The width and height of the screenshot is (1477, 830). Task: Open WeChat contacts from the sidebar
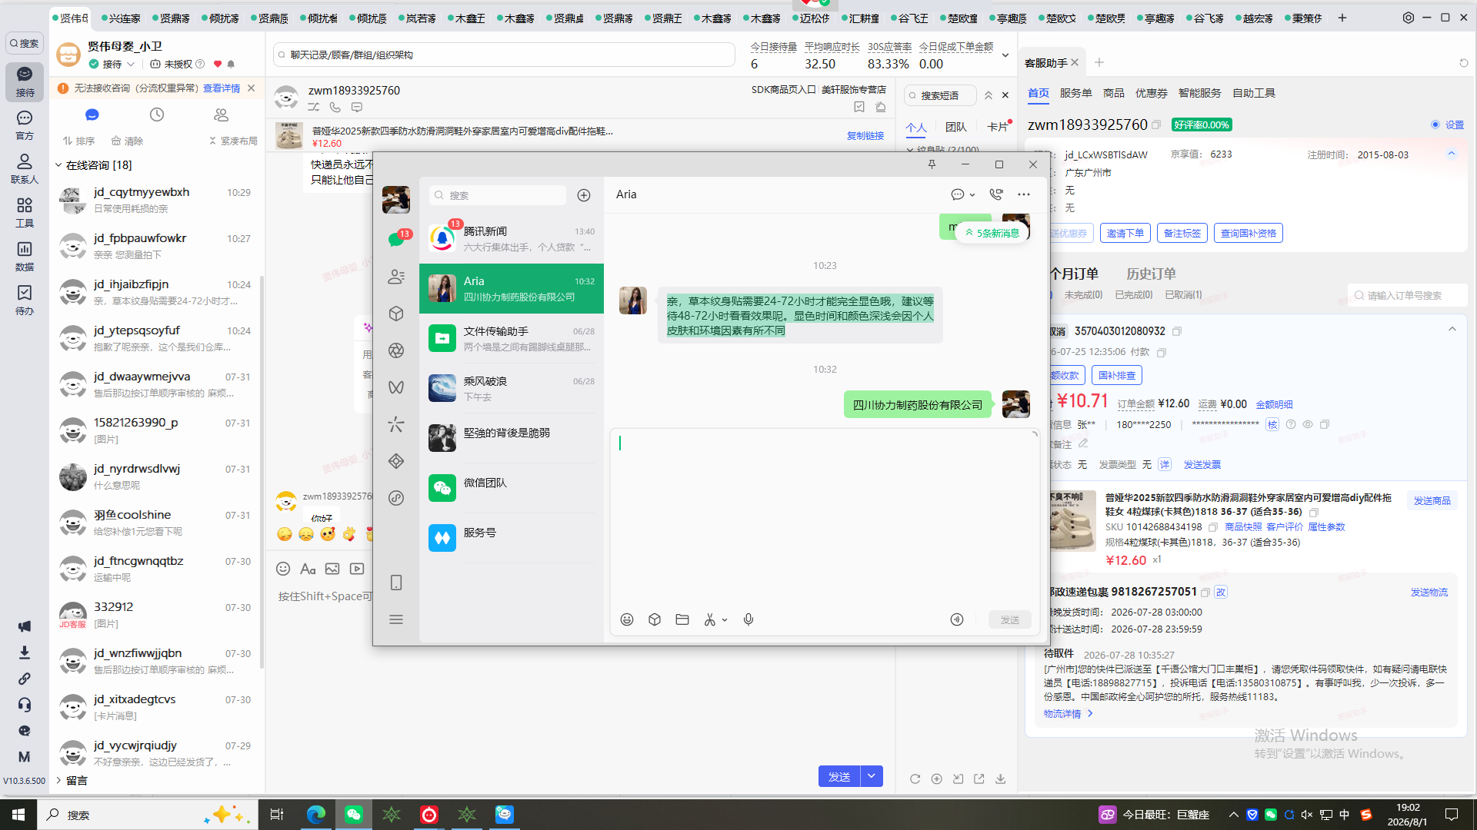(x=396, y=277)
